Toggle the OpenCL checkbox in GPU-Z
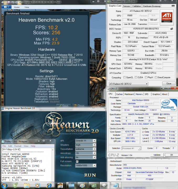Image resolution: width=178 pixels, height=189 pixels. pos(124,77)
